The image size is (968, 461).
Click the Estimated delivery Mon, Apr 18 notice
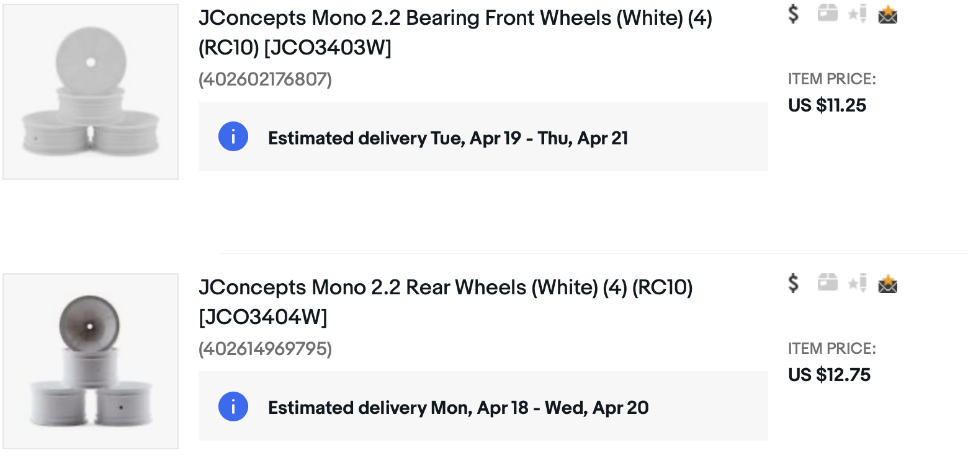tap(483, 406)
